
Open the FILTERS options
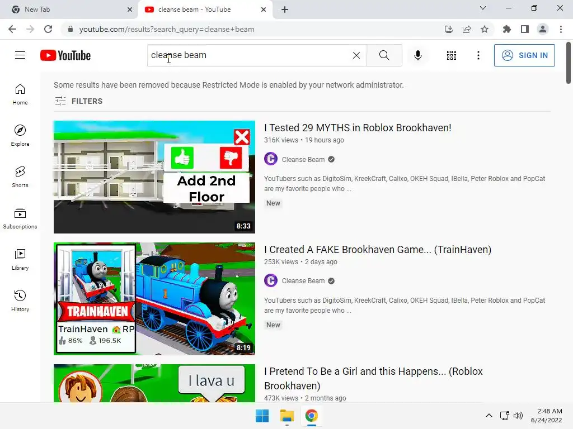[x=78, y=101]
